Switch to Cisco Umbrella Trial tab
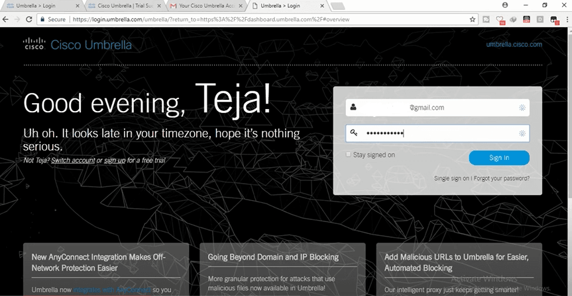The width and height of the screenshot is (572, 296). 124,5
